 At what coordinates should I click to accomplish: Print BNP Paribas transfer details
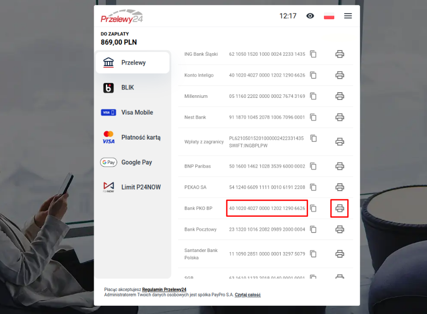point(340,166)
